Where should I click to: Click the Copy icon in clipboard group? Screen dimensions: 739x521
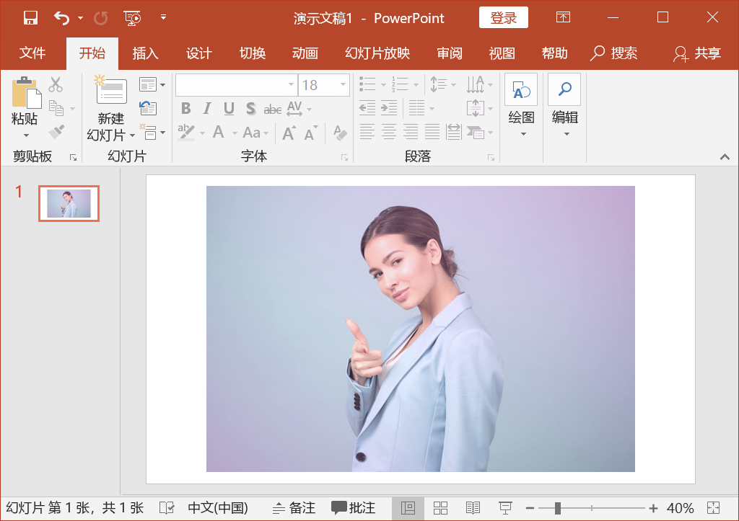[x=56, y=108]
